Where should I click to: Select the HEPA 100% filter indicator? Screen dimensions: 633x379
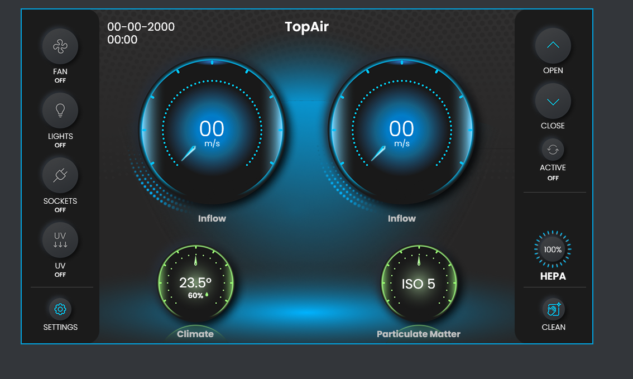[x=553, y=250]
